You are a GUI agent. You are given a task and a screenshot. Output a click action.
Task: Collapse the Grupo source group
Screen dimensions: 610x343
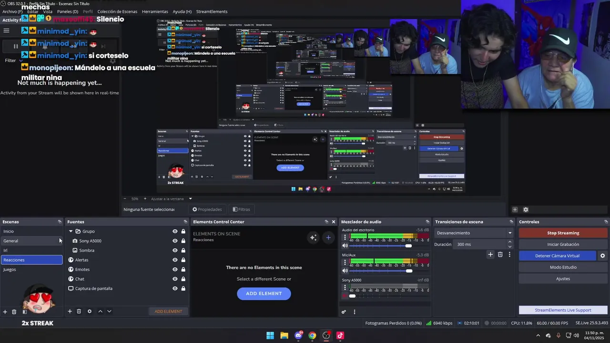(x=71, y=232)
